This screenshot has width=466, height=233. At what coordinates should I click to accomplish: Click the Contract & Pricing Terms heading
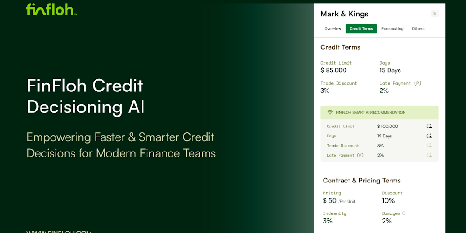point(361,181)
